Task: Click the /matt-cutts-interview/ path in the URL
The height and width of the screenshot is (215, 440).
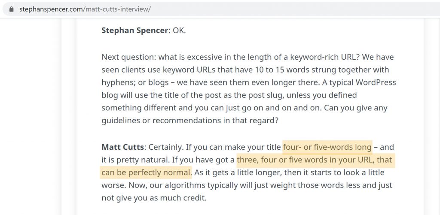Action: 117,9
